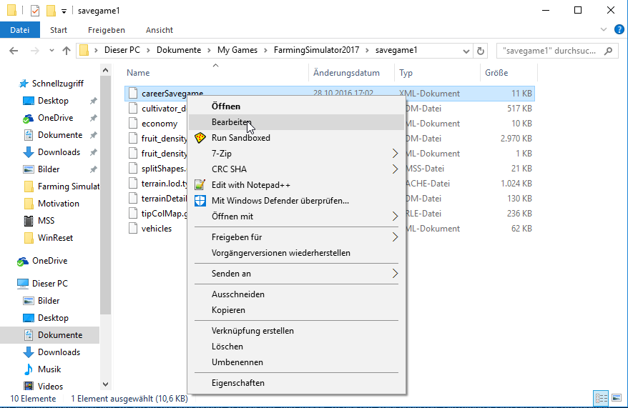Click Verknüpfung erstellen entry
This screenshot has height=408, width=628.
296,331
